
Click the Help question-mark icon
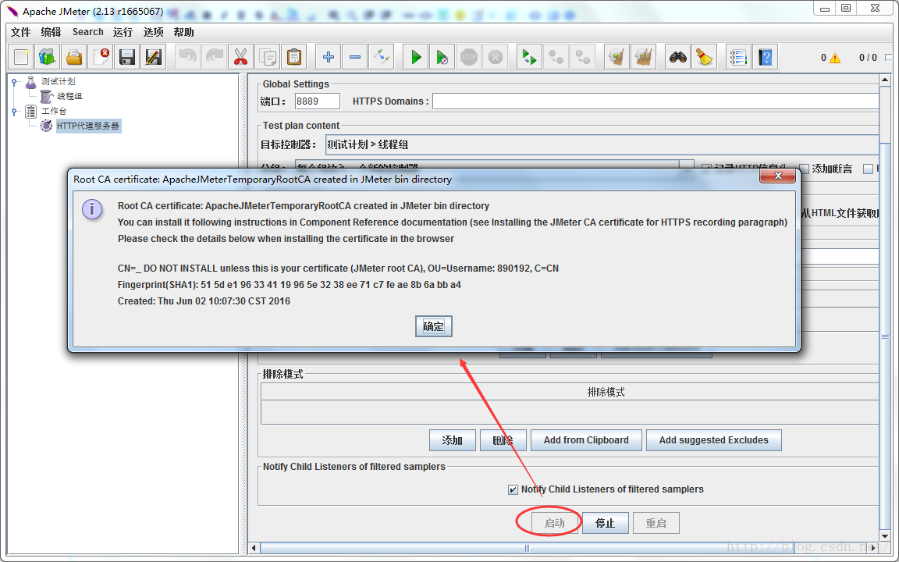coord(765,57)
